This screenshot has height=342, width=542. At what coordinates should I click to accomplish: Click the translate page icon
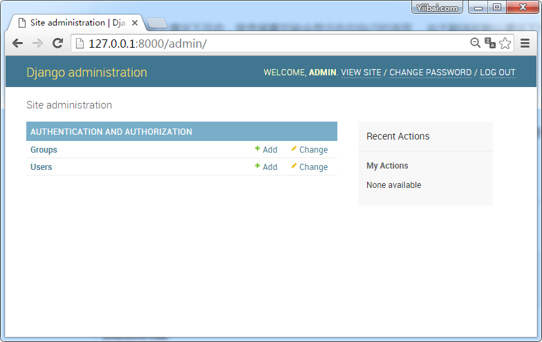click(490, 43)
